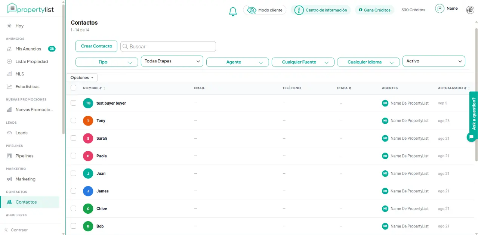Screen dimensions: 478x235
Task: Open the Activo status dropdown
Action: click(x=434, y=61)
